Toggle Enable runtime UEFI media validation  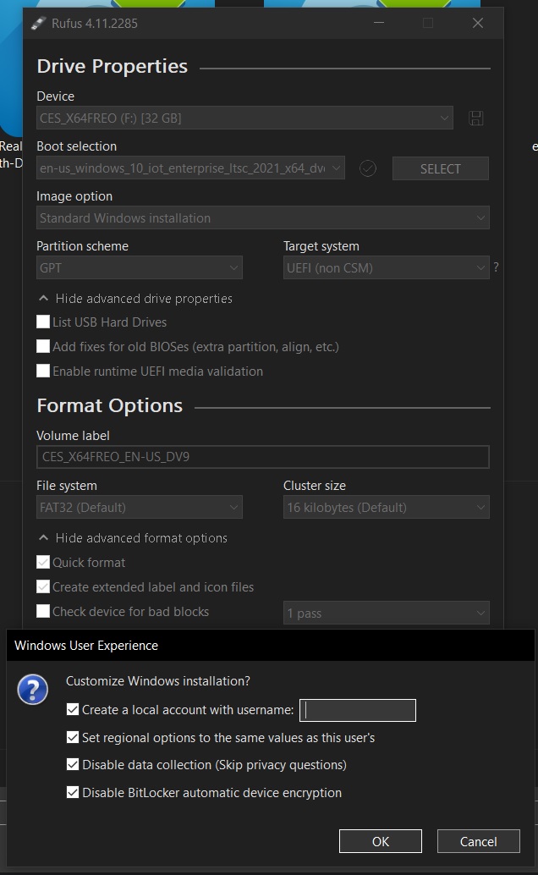pyautogui.click(x=43, y=371)
